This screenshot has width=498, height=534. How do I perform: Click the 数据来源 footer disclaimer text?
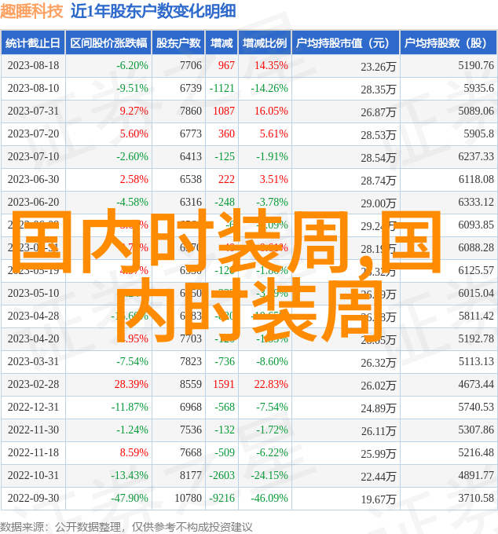[x=126, y=527]
